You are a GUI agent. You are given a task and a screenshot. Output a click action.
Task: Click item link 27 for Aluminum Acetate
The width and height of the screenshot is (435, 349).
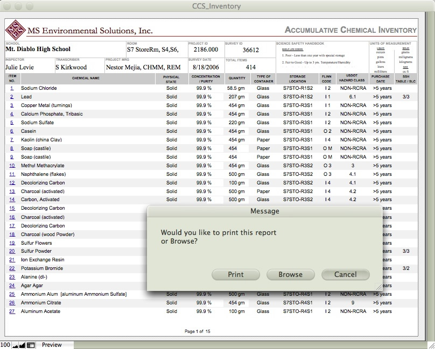click(12, 311)
